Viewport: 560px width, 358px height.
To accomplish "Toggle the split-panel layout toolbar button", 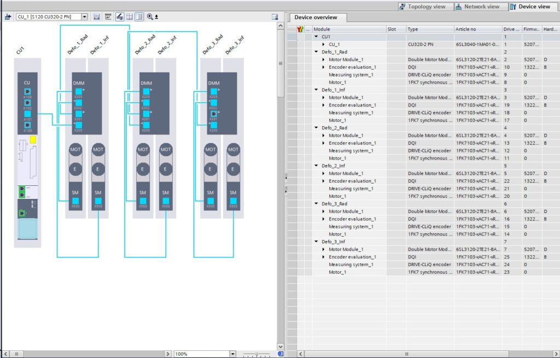I will [x=139, y=17].
